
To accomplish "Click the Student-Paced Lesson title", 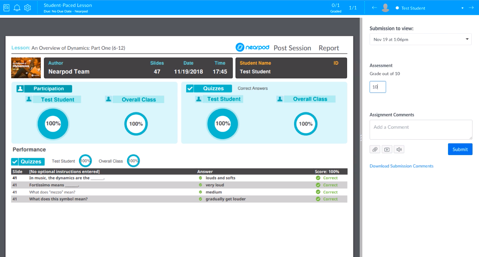I will (68, 5).
